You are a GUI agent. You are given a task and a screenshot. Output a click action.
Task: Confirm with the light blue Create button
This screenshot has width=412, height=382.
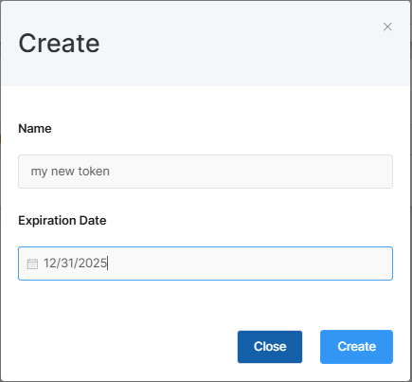[x=356, y=347]
